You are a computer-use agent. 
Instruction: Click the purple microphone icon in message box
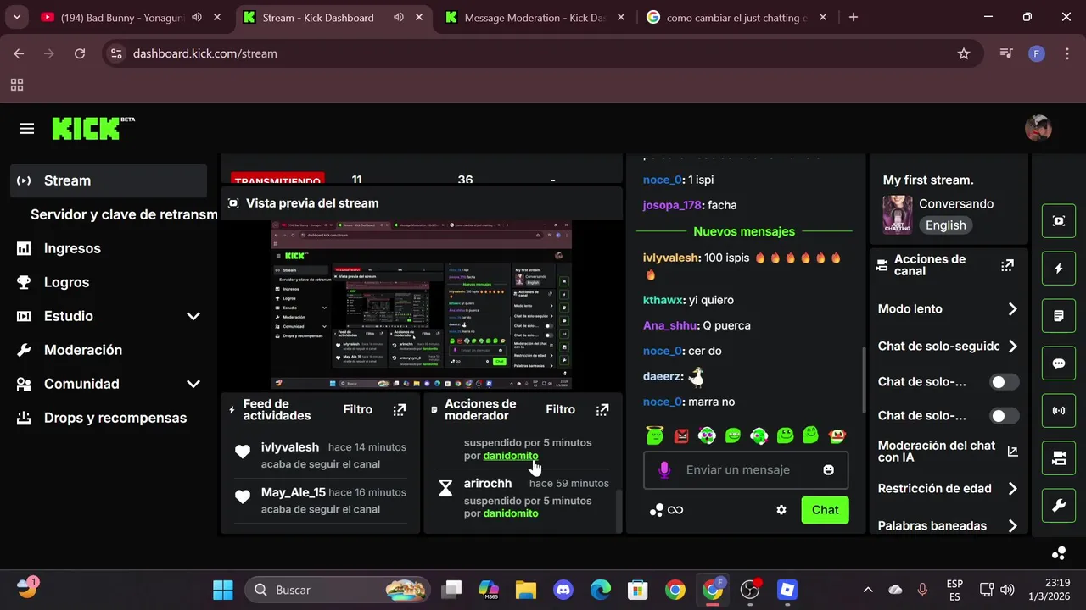pos(664,470)
